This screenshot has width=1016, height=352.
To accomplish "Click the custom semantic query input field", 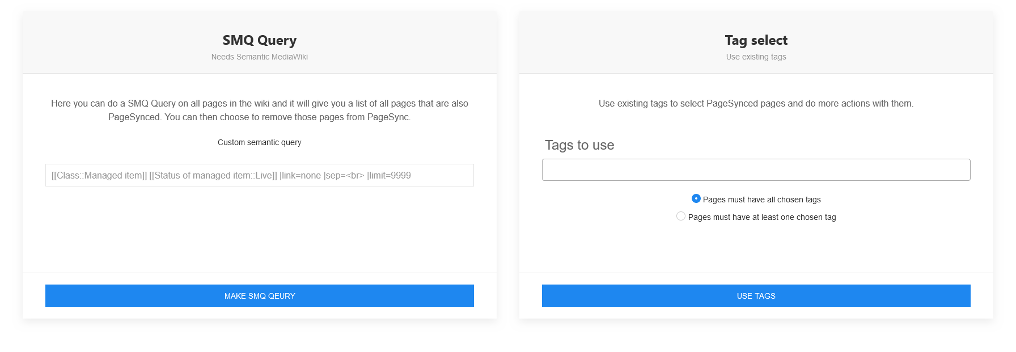I will 259,175.
